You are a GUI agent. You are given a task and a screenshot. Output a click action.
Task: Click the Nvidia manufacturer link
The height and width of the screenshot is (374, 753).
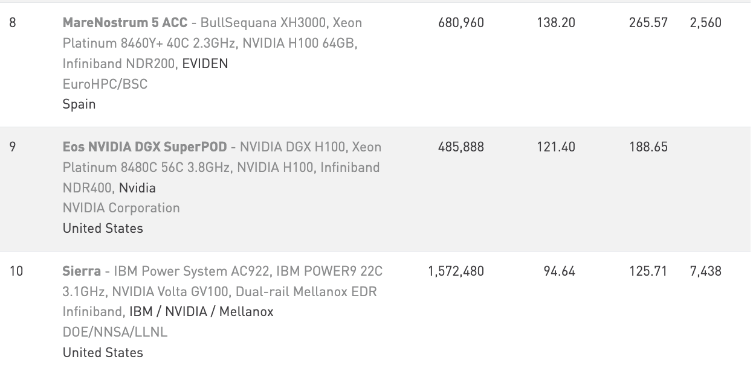pos(137,188)
